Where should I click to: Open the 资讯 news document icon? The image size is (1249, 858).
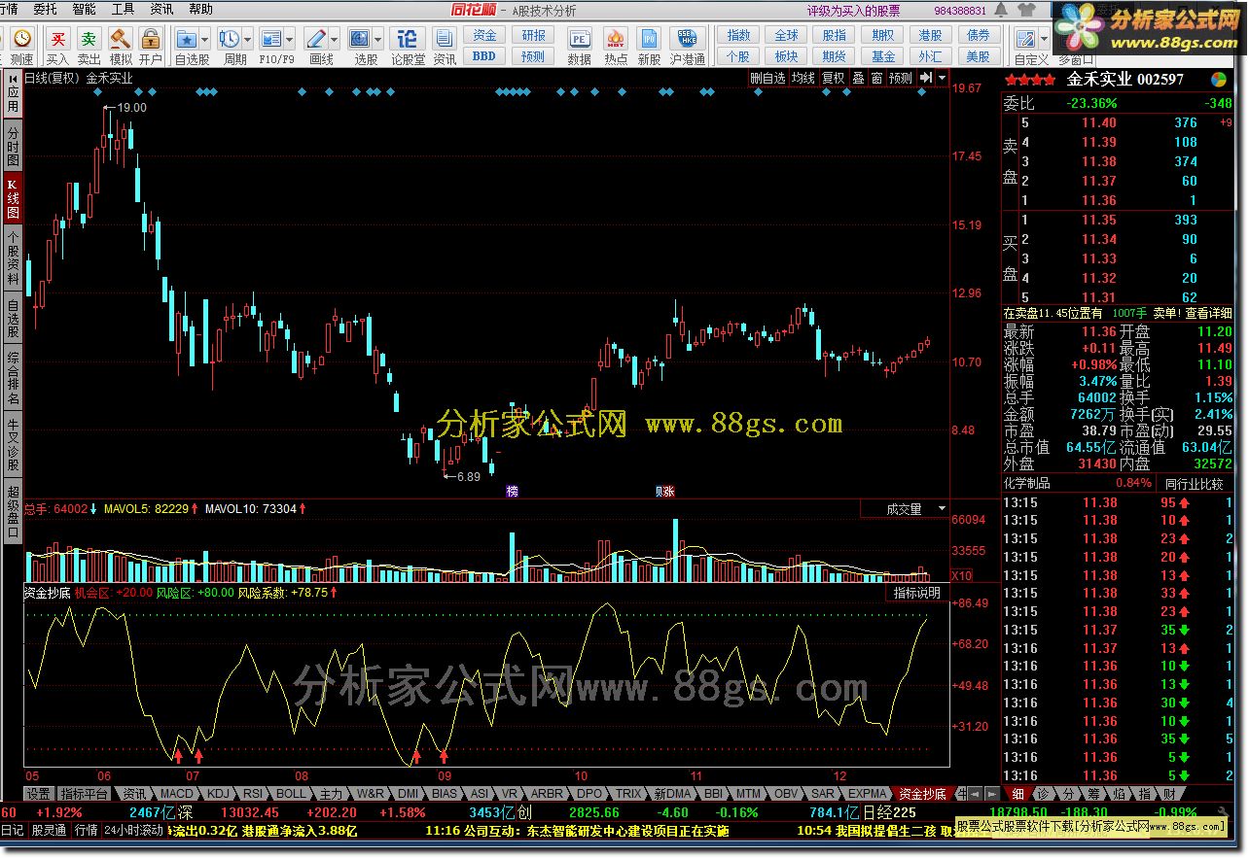[445, 39]
